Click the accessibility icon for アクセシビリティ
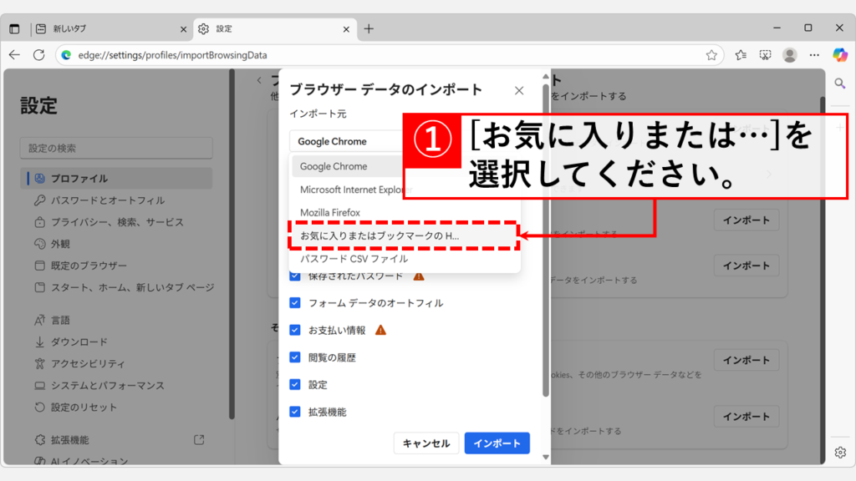This screenshot has height=481, width=856. coord(40,364)
